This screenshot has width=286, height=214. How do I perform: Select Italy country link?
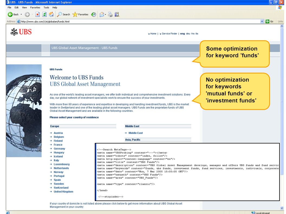tap(56, 160)
